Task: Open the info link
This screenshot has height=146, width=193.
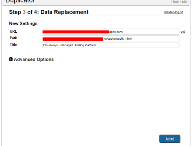Action: coord(184,1)
